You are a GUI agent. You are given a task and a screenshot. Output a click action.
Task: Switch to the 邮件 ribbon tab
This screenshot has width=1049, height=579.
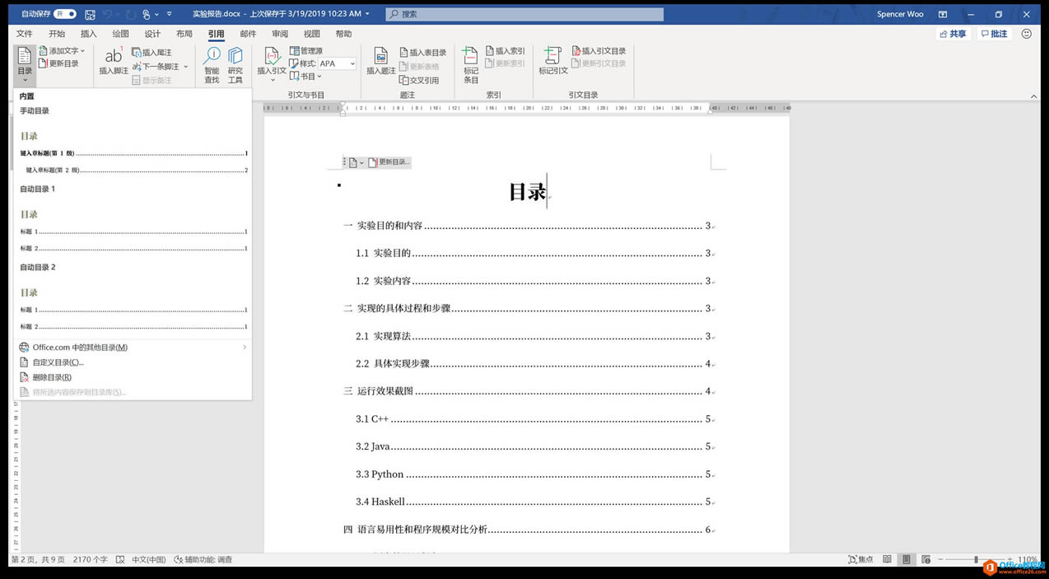248,33
